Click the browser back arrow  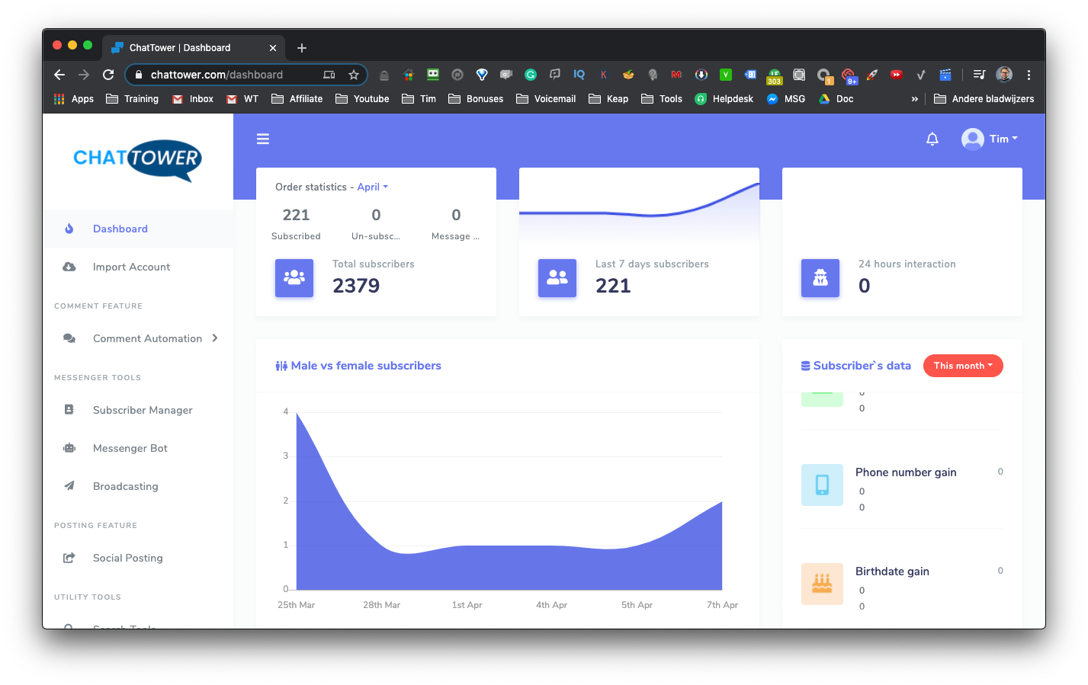coord(59,75)
